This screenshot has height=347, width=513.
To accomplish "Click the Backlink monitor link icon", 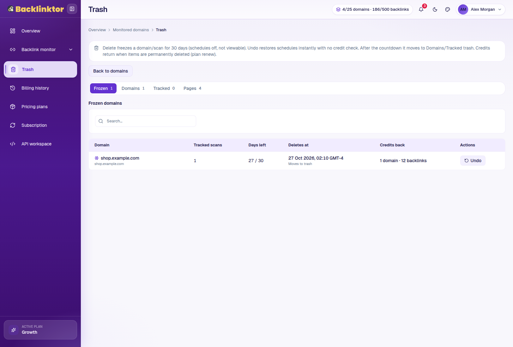I will pos(13,50).
